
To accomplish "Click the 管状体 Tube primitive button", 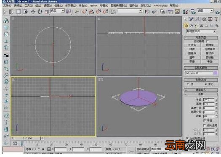I will click(x=210, y=53).
